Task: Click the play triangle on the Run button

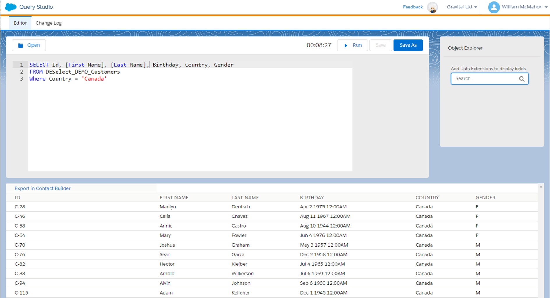Action: [346, 45]
